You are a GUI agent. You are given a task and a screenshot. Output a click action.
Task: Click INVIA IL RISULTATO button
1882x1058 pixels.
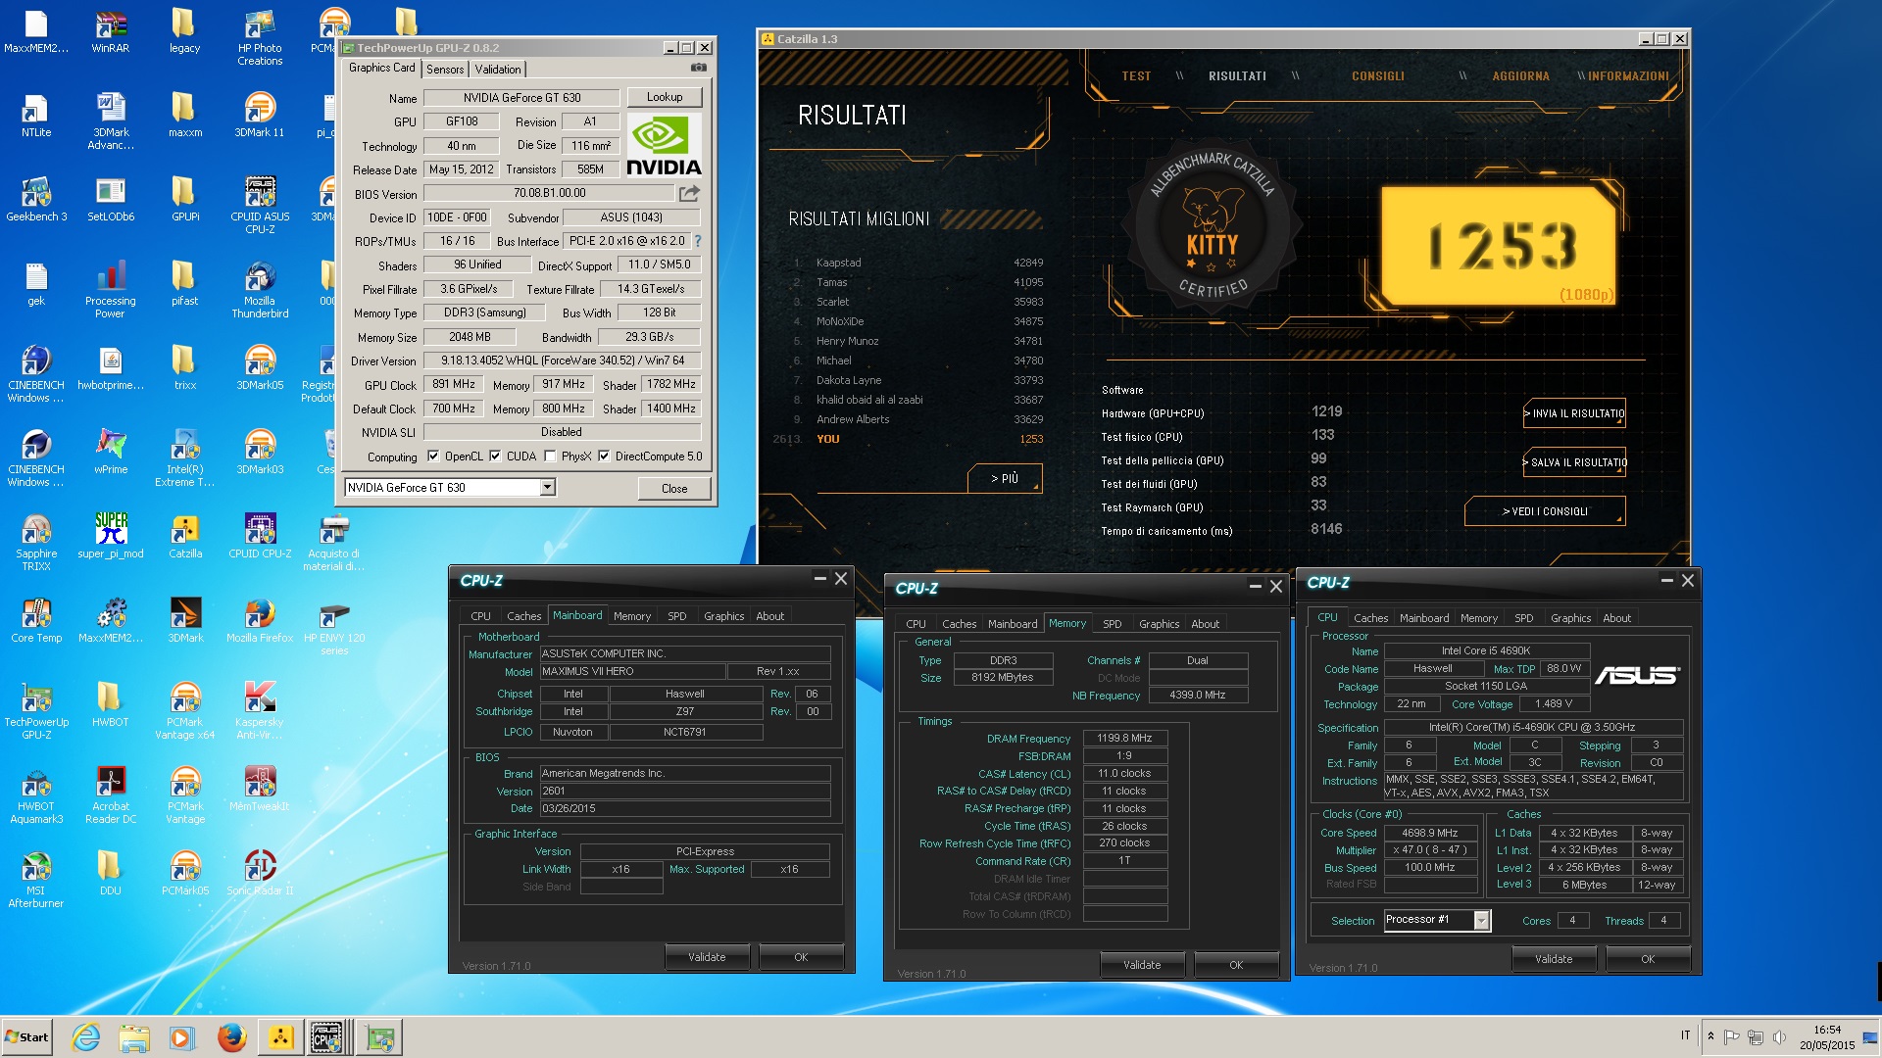click(1574, 413)
